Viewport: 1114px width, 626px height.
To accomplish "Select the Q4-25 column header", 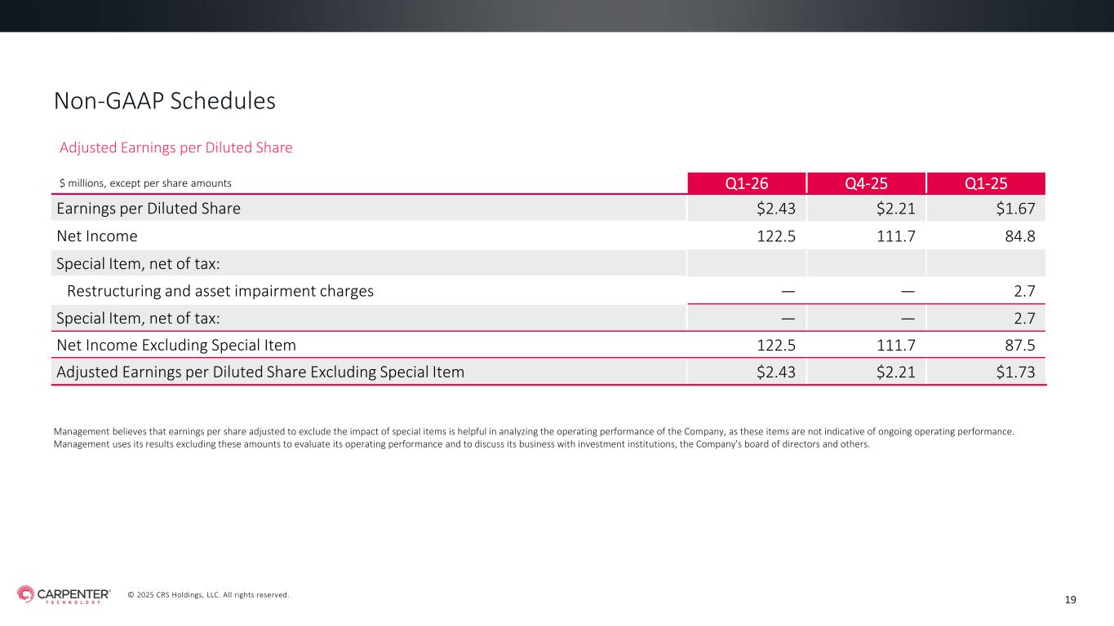I will point(866,183).
